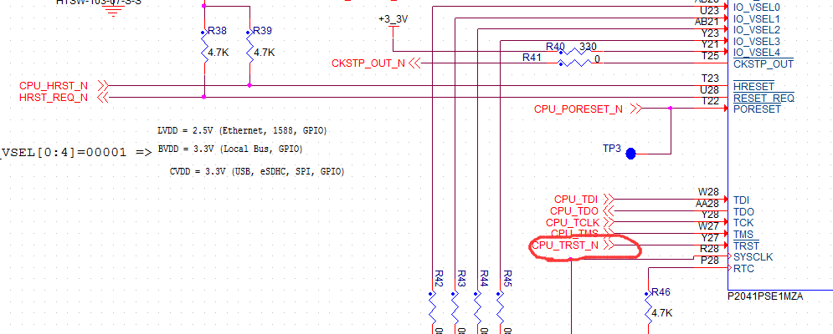Select the IO_VSEL3 pin name
This screenshot has width=833, height=334.
click(757, 42)
